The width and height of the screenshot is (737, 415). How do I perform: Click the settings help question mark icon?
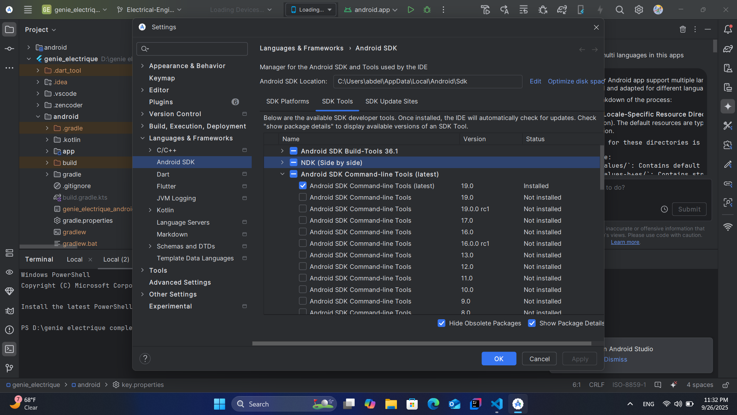coord(145,358)
